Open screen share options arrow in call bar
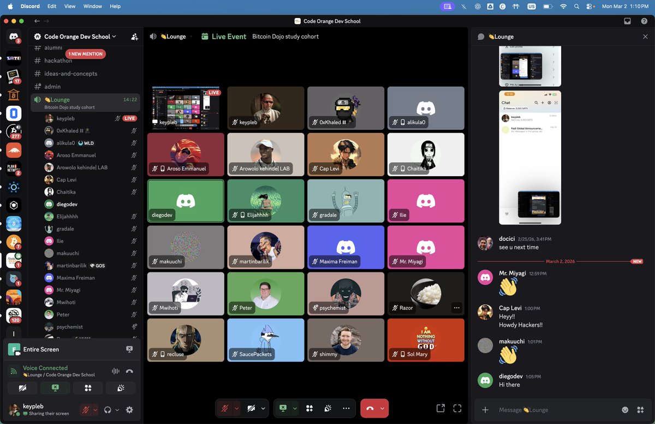Image resolution: width=655 pixels, height=424 pixels. (x=295, y=408)
